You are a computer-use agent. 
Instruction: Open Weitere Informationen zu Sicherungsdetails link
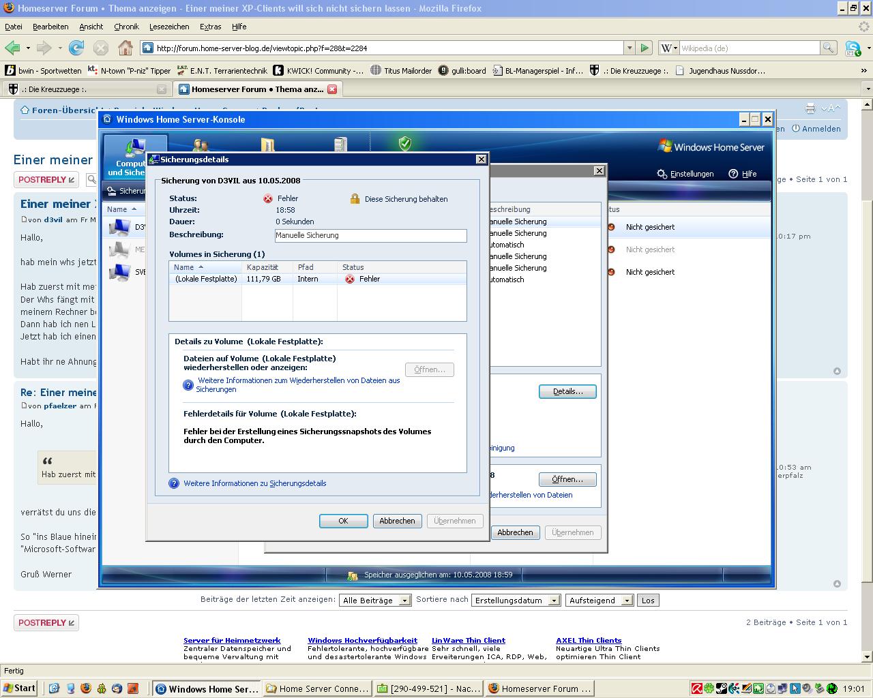[x=254, y=483]
